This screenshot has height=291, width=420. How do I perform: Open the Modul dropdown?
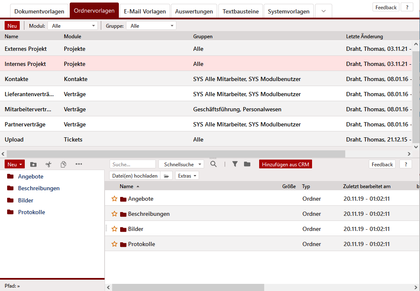click(72, 26)
